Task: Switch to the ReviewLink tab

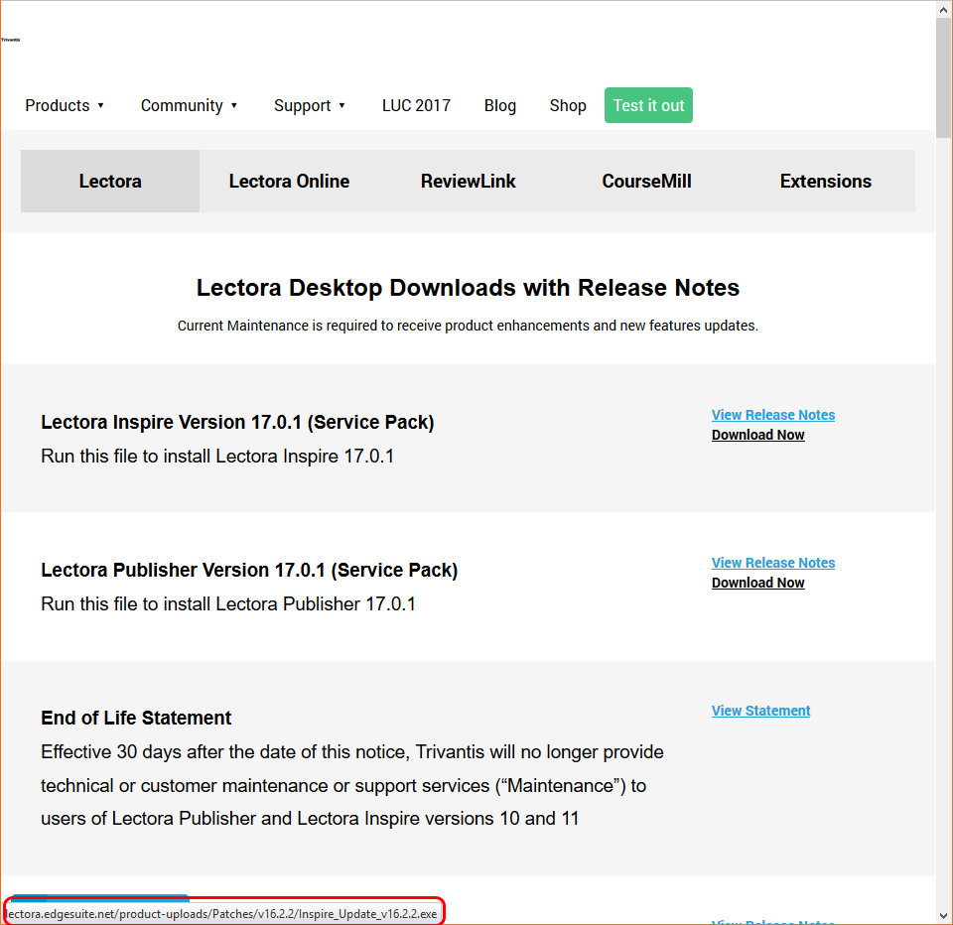Action: click(468, 181)
